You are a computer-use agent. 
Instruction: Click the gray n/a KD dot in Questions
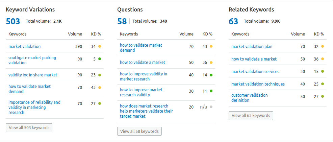211,107
